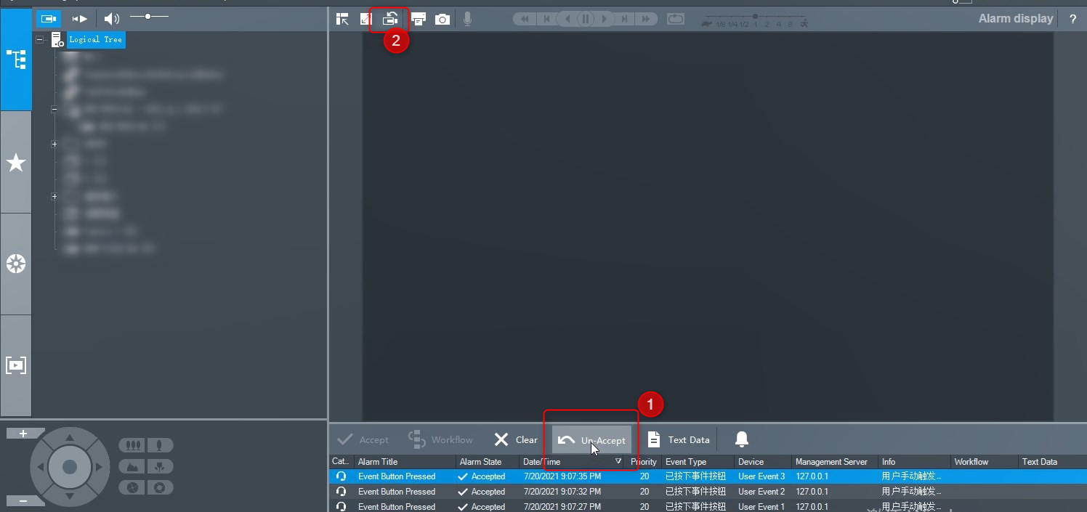Image resolution: width=1087 pixels, height=512 pixels.
Task: Click the maximize image window icon
Action: 366,19
